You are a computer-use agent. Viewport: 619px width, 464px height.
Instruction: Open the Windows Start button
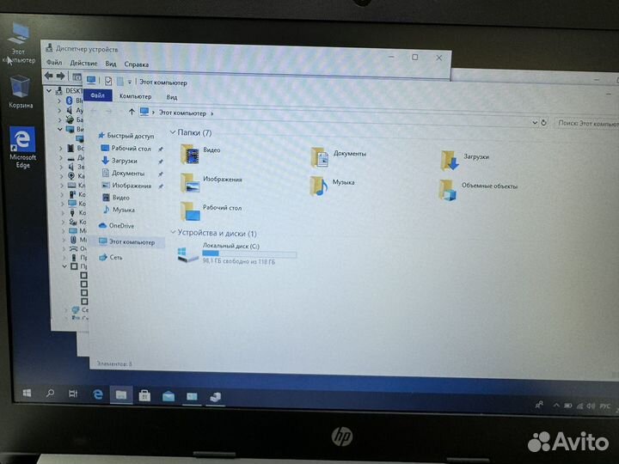click(x=27, y=393)
